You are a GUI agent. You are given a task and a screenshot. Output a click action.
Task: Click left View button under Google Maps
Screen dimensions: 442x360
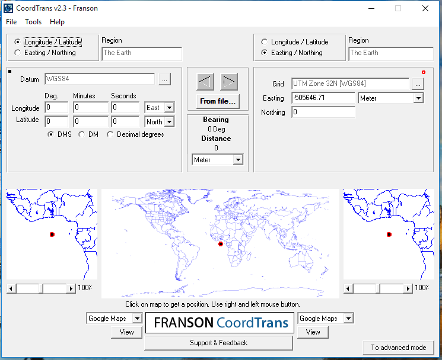[x=126, y=332]
